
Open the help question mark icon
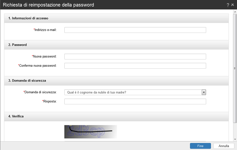coord(228,5)
